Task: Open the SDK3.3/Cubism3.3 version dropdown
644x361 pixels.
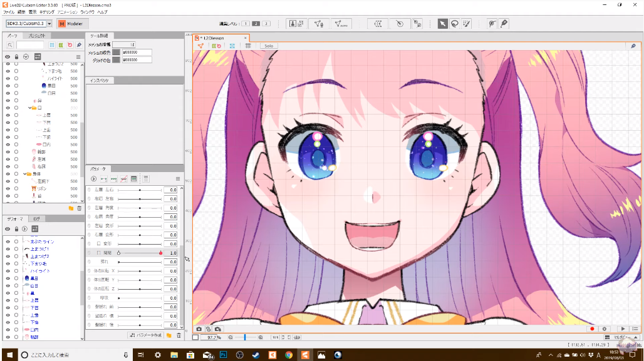Action: pyautogui.click(x=49, y=24)
